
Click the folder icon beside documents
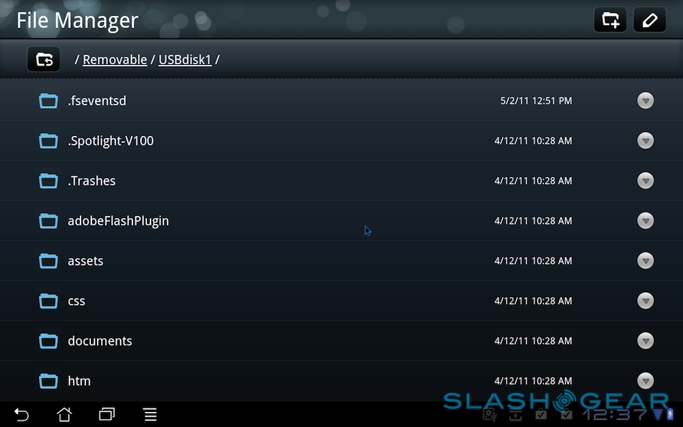[x=48, y=341]
